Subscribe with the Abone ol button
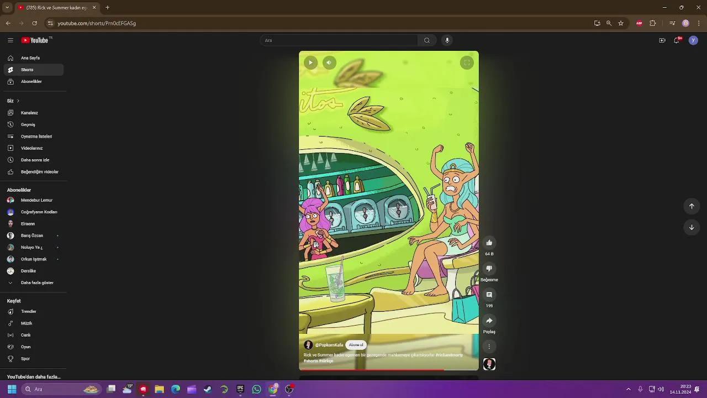 [356, 345]
